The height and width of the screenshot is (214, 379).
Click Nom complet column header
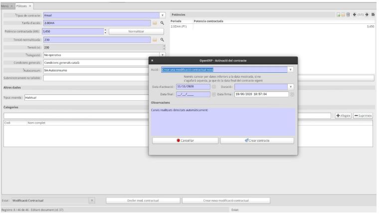tap(36, 123)
